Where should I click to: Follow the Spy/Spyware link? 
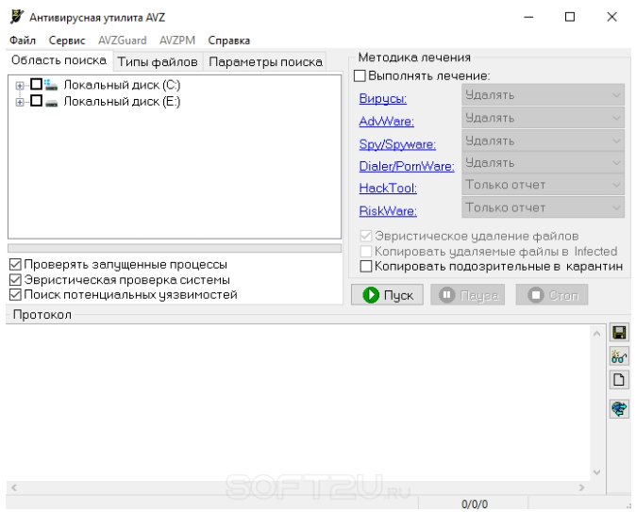point(397,144)
